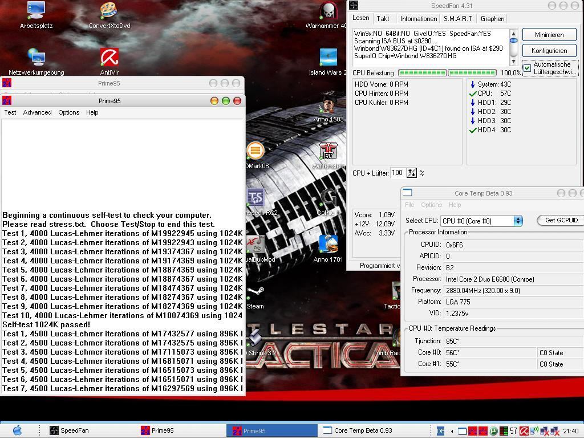Screen dimensions: 584x439
Task: Open the Options menu in Prime95
Action: pyautogui.click(x=69, y=112)
